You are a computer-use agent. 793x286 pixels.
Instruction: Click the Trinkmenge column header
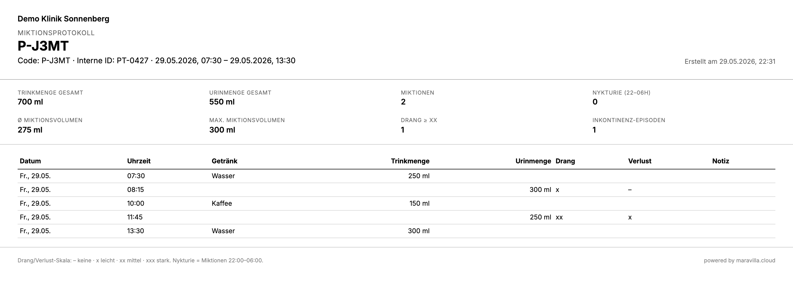410,161
